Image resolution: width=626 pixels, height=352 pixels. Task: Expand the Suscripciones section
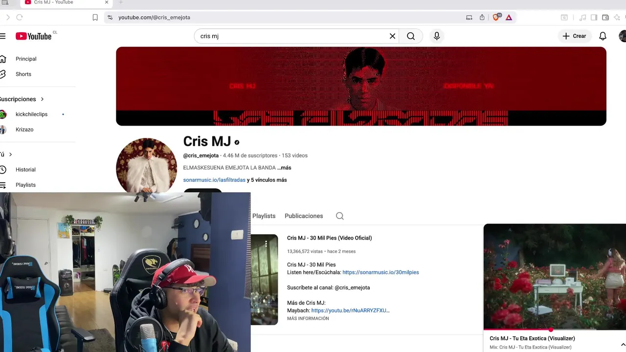22,99
